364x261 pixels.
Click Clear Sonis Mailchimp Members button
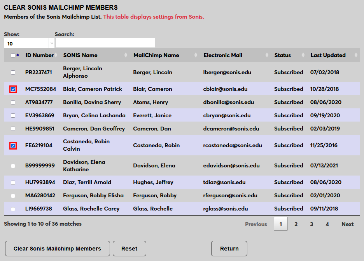click(x=57, y=249)
